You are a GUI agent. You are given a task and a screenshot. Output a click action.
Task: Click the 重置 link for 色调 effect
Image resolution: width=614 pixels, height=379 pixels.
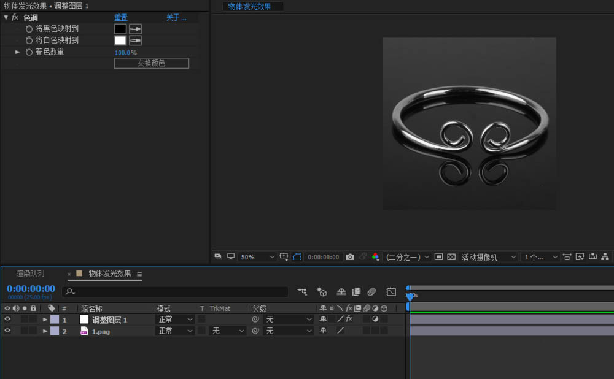click(x=121, y=18)
